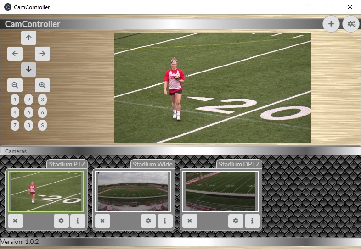Open application settings via gears icon
This screenshot has width=361, height=249.
click(351, 24)
